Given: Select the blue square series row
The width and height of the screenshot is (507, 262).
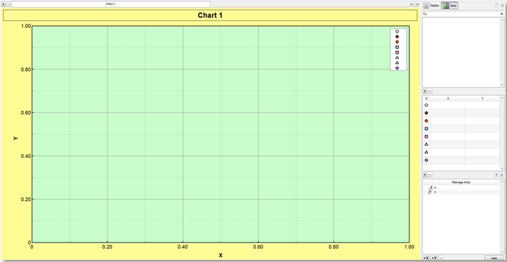Looking at the screenshot, I should (461, 129).
